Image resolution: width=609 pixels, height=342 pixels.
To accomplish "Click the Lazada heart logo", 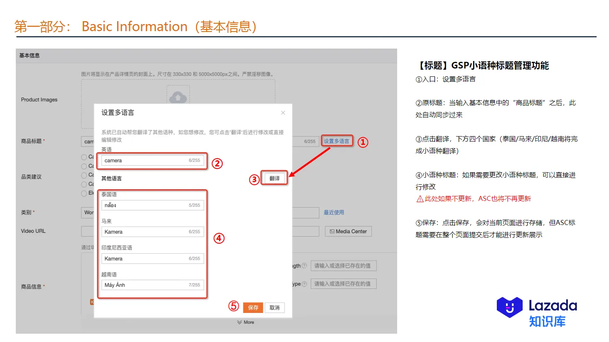I will 509,308.
